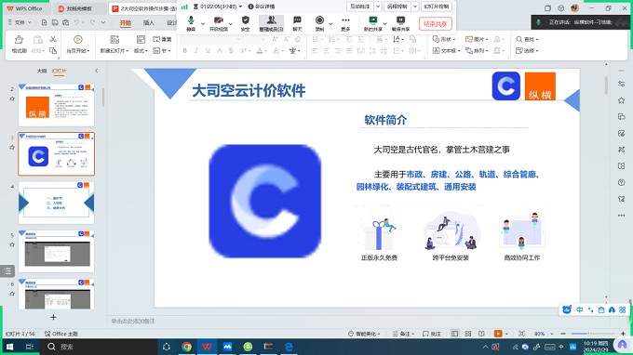Click the new slide (新建幻灯片) icon
The width and height of the screenshot is (633, 355).
point(114,45)
